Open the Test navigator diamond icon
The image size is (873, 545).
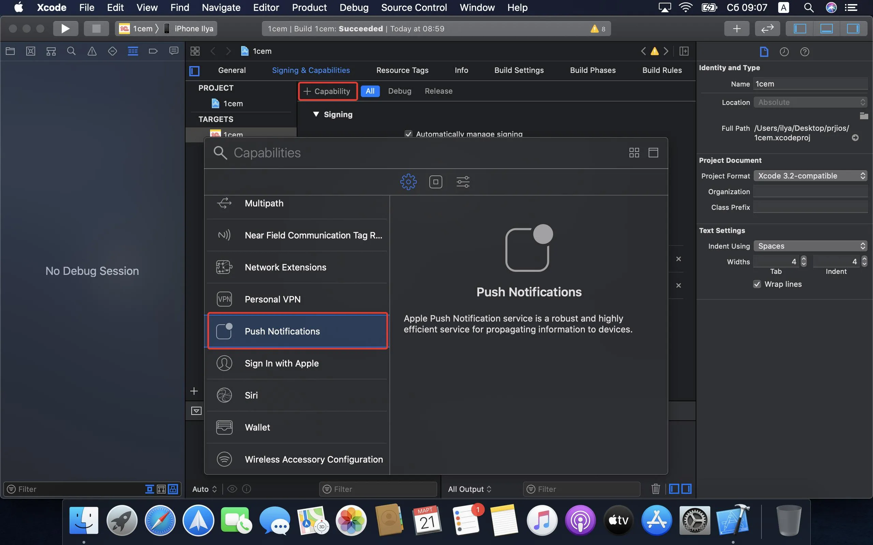112,51
